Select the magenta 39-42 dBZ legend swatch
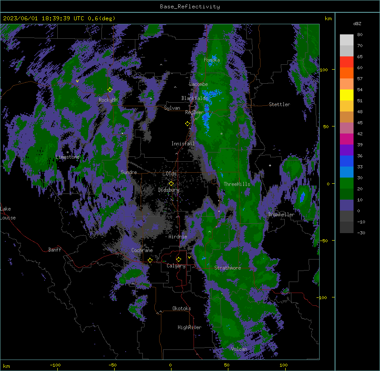Viewport: 380px width, 371px height. pos(346,139)
